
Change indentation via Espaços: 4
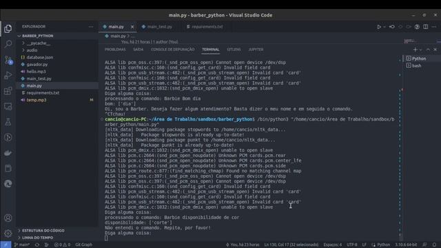coord(332,245)
